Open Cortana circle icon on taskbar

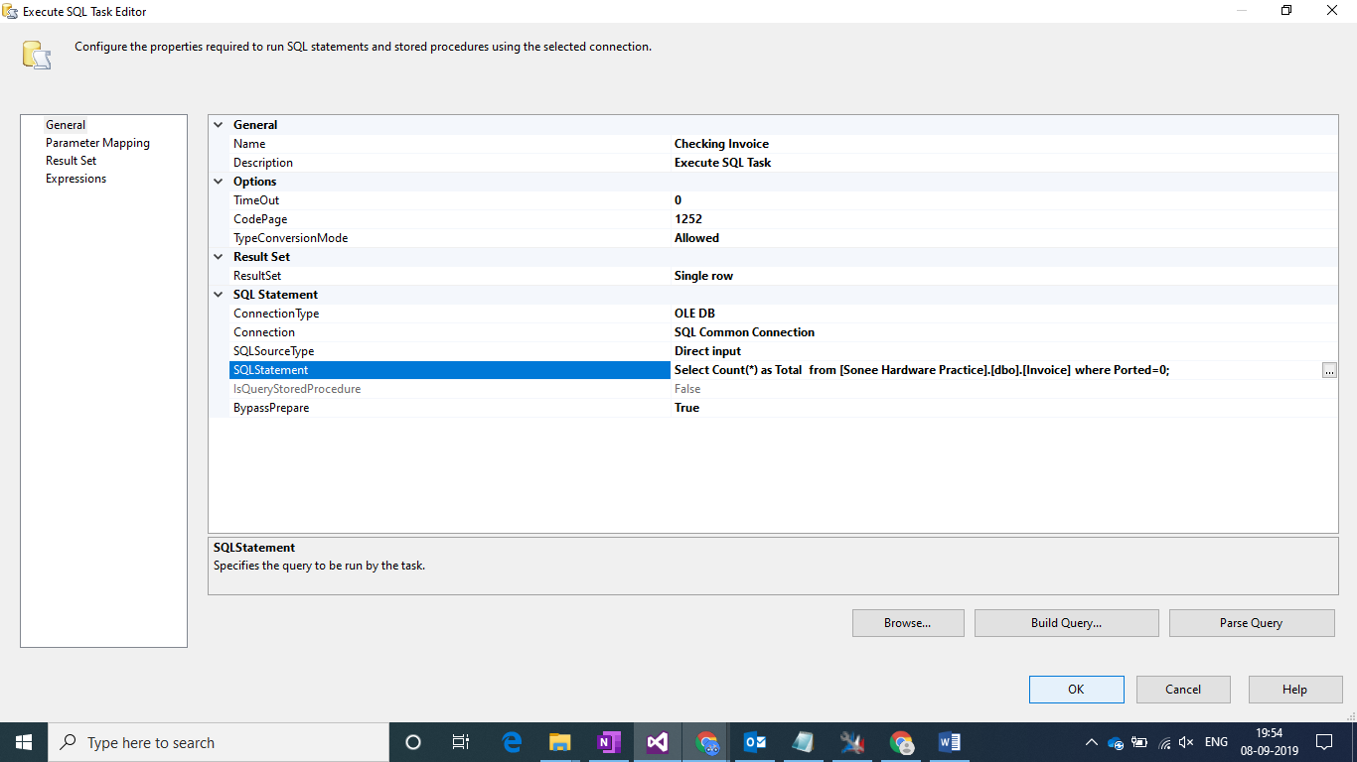[413, 742]
